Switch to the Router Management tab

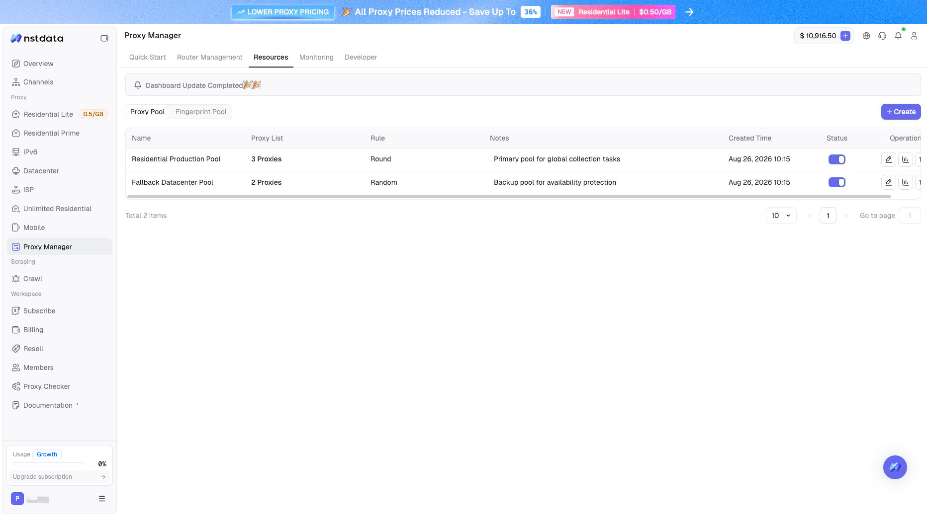pyautogui.click(x=209, y=57)
